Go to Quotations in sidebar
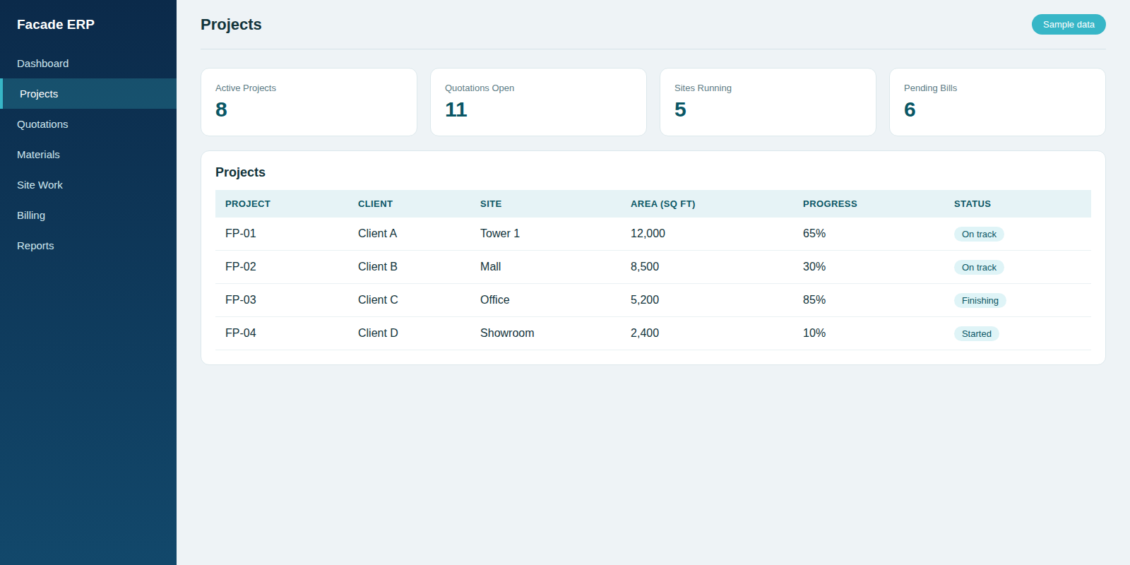 click(88, 124)
